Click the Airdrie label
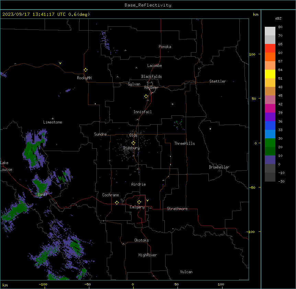The height and width of the screenshot is (289, 296). pos(138,184)
